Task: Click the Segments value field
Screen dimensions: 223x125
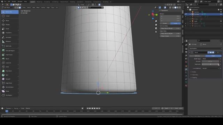Action: (x=210, y=64)
